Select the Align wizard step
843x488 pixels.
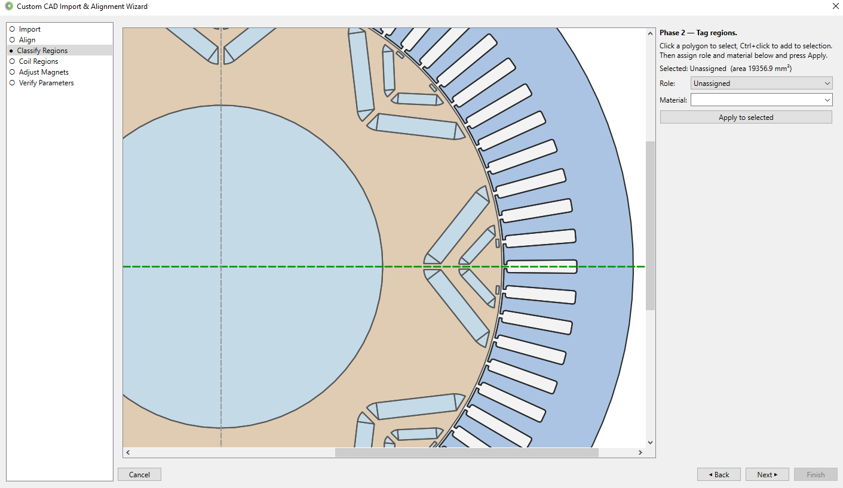tap(27, 40)
